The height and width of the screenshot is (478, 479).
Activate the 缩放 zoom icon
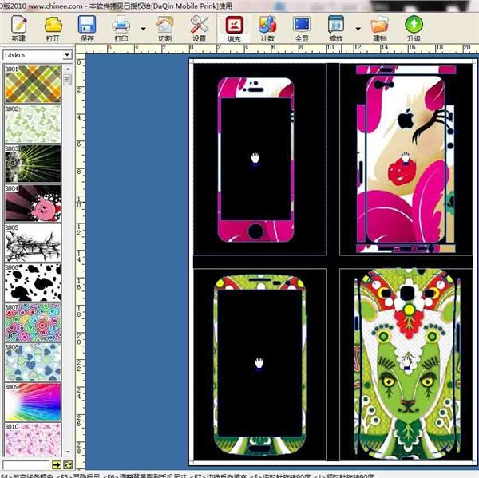[x=336, y=29]
